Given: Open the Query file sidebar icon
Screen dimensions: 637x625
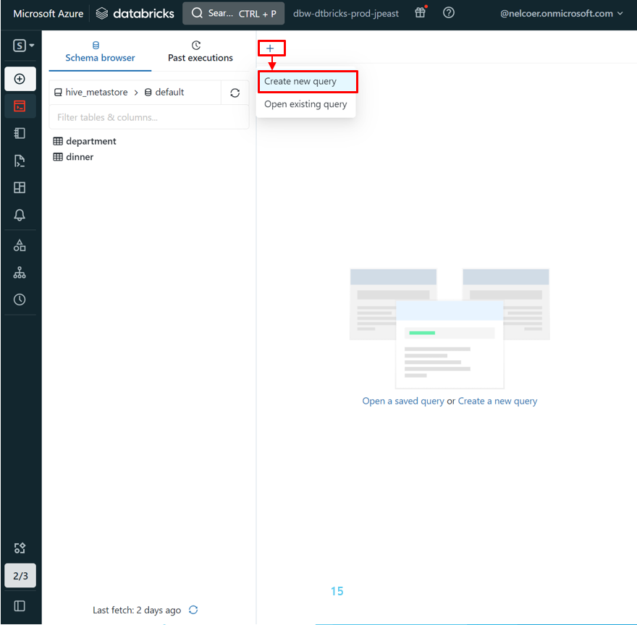Looking at the screenshot, I should coord(20,161).
